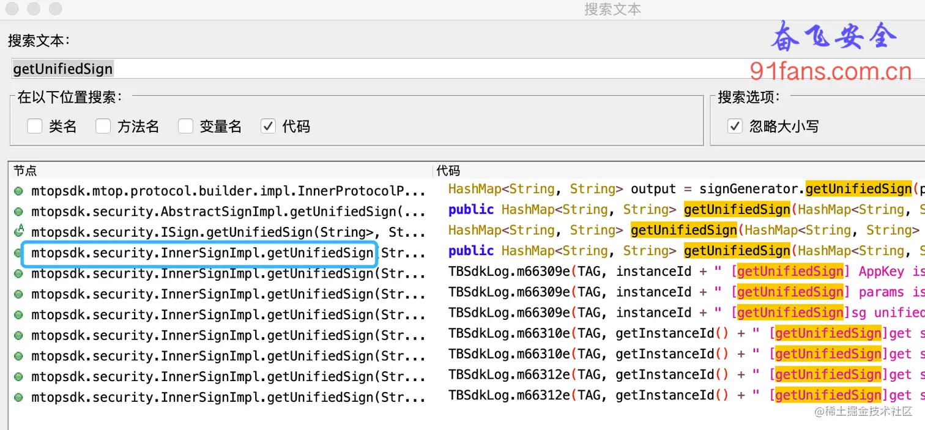The image size is (925, 430).
Task: Enable the 变量名 checkbox
Action: (185, 126)
